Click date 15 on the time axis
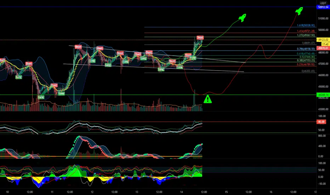 click(226, 192)
